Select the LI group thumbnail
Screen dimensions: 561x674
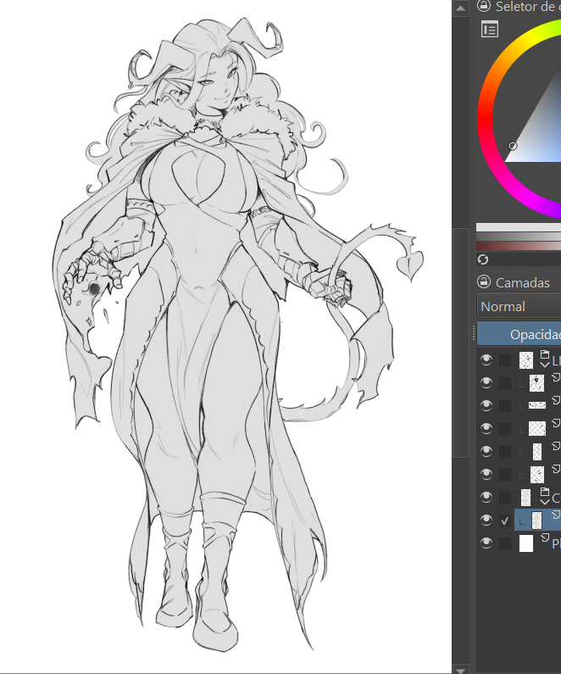526,360
